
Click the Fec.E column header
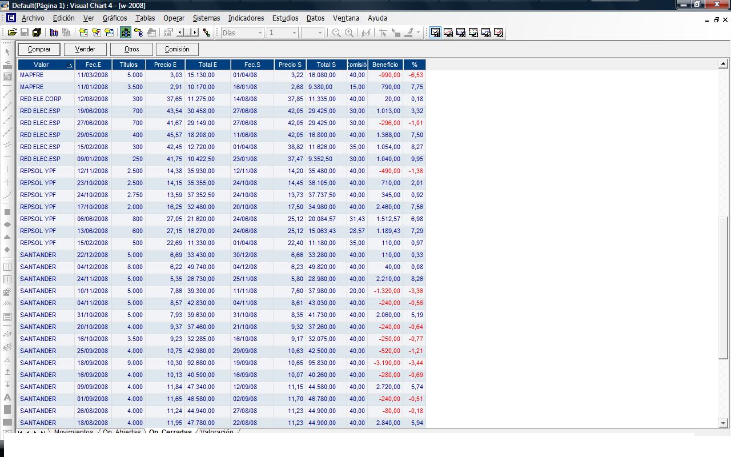coord(94,65)
